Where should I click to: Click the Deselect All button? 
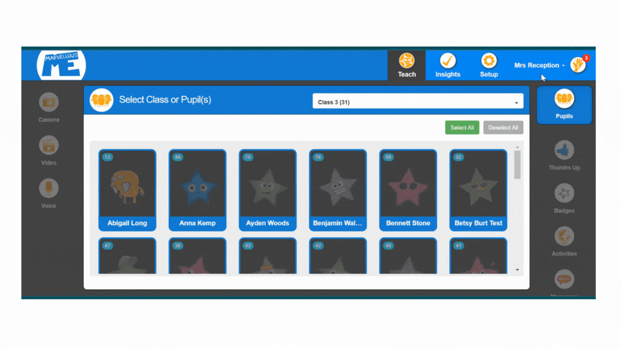coord(503,127)
